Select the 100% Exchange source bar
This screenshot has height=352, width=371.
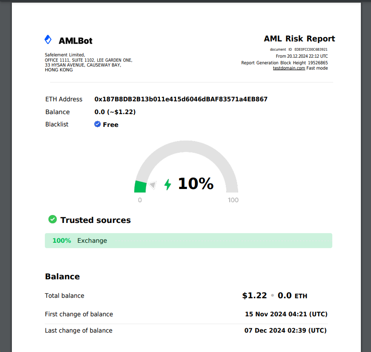coord(188,241)
